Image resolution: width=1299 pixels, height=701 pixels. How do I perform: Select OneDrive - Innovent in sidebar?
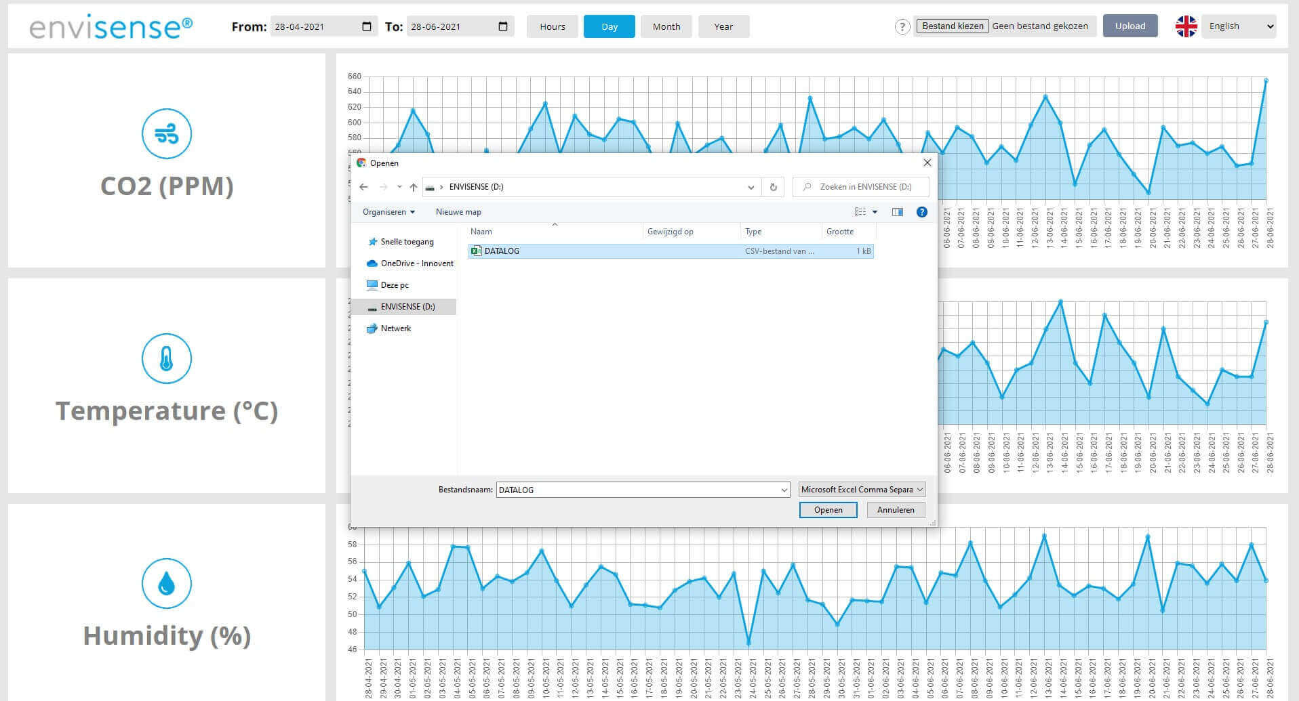(410, 263)
